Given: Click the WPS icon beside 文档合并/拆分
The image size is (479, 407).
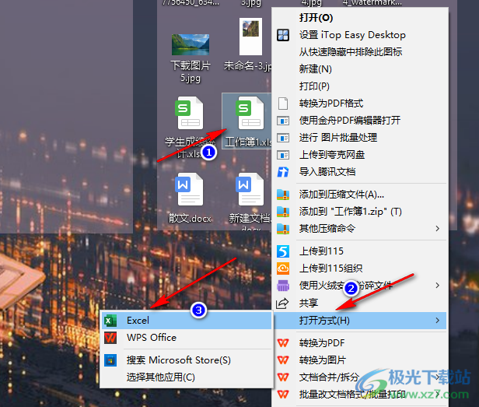Looking at the screenshot, I should tap(283, 377).
